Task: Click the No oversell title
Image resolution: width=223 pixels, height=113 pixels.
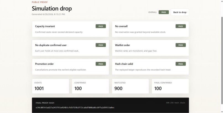Action: point(121,26)
